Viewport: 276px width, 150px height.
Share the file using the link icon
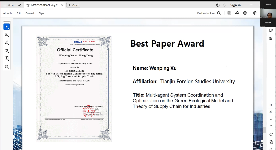(x=255, y=13)
